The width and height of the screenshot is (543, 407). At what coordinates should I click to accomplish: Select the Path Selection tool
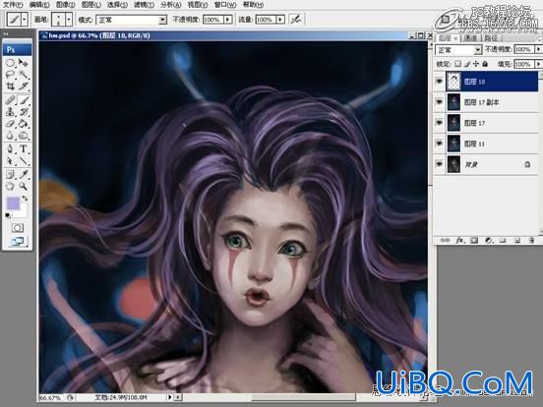pyautogui.click(x=11, y=160)
